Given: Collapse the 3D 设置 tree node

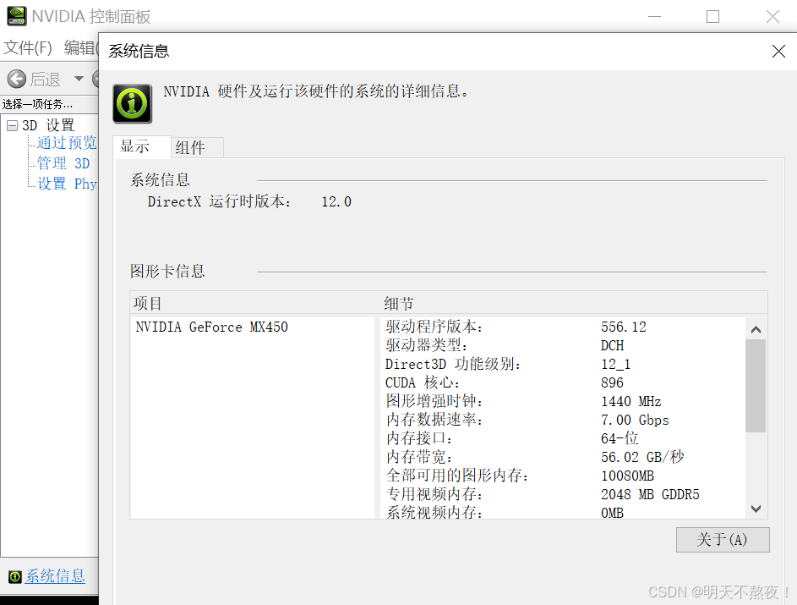Looking at the screenshot, I should click(12, 125).
